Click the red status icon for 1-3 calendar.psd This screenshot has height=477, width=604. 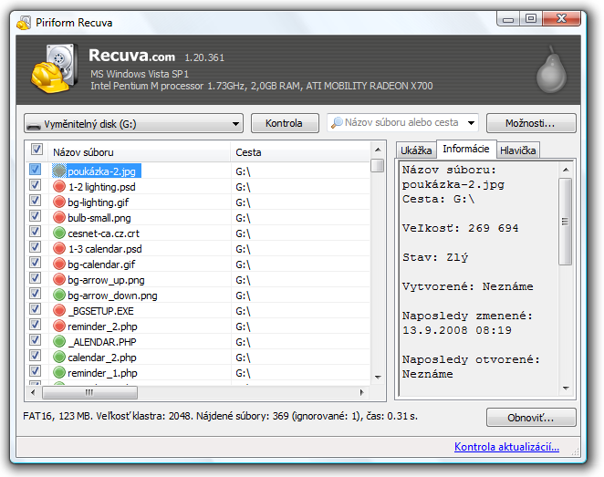click(x=59, y=249)
